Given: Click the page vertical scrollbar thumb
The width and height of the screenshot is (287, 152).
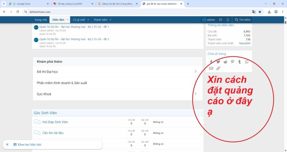Looking at the screenshot, I should pos(286,22).
